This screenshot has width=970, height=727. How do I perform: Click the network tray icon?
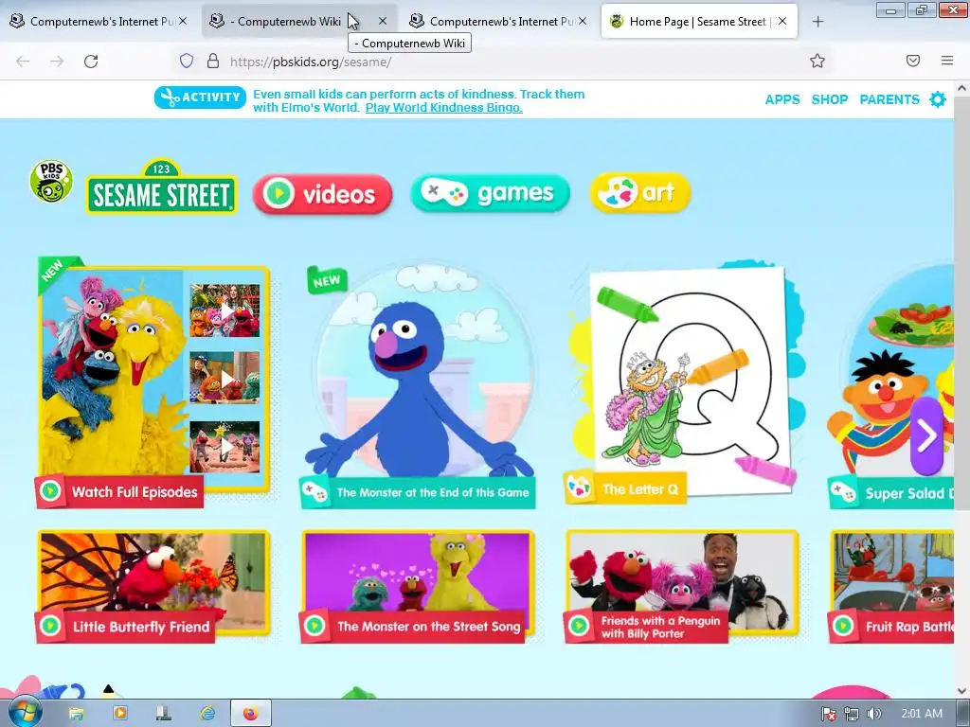point(852,714)
